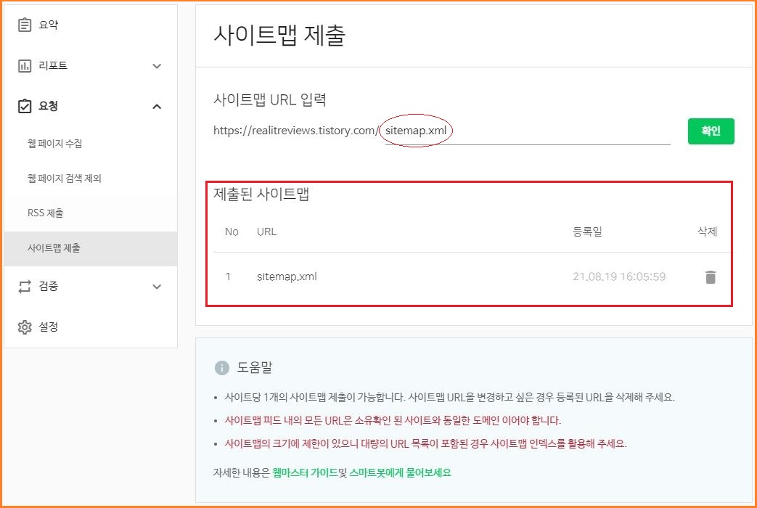This screenshot has width=757, height=508.
Task: Click the 도움말 heading text
Action: [x=255, y=367]
